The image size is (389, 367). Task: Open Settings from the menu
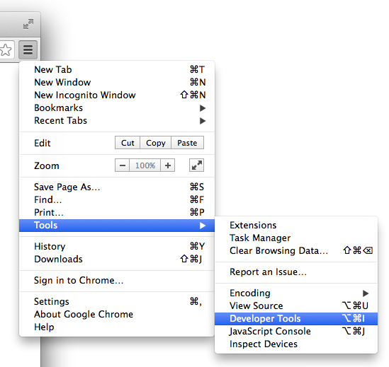click(x=117, y=301)
